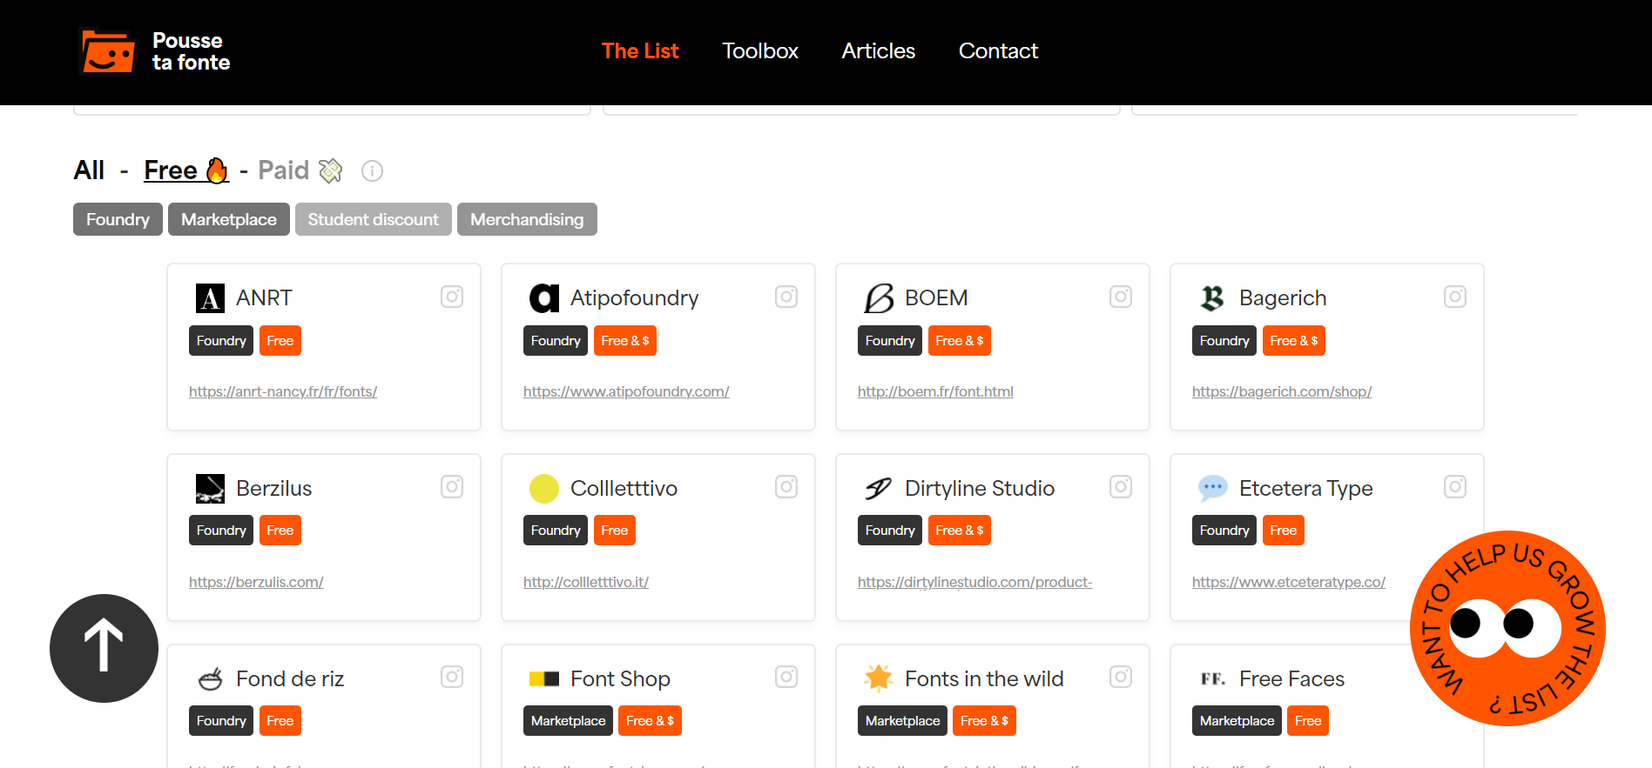1652x768 pixels.
Task: Click the Dirtyline Studio card title
Action: tap(980, 489)
